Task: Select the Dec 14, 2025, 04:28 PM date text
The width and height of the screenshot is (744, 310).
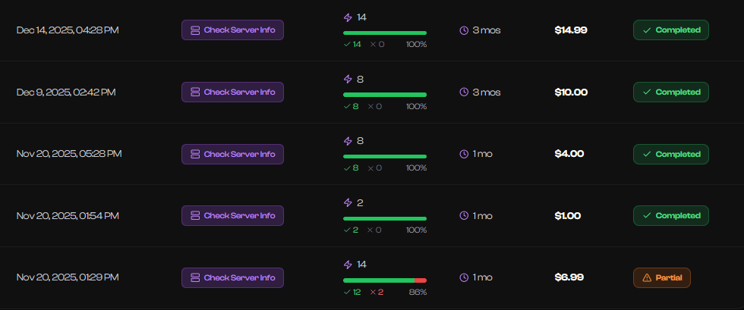Action: (x=68, y=30)
